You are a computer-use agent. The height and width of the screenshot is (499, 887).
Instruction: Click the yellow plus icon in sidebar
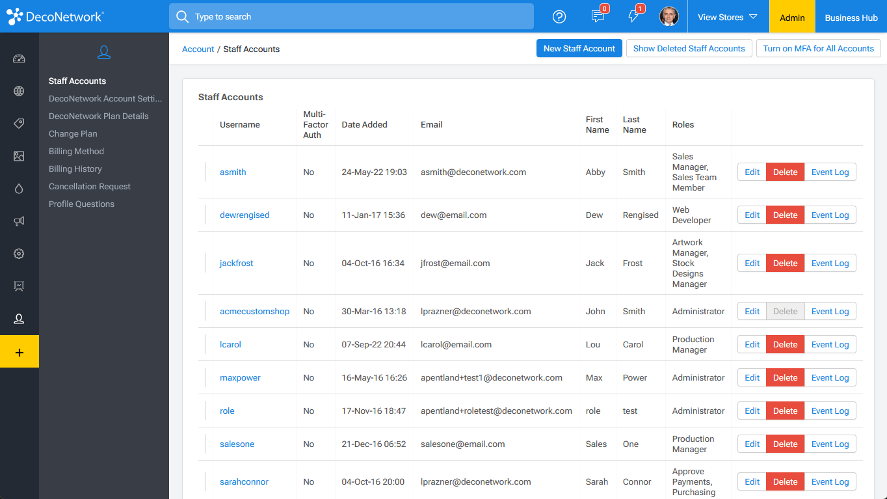tap(20, 351)
